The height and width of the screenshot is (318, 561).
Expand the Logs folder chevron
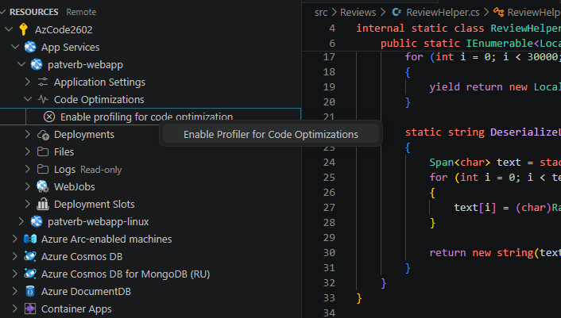pos(28,170)
